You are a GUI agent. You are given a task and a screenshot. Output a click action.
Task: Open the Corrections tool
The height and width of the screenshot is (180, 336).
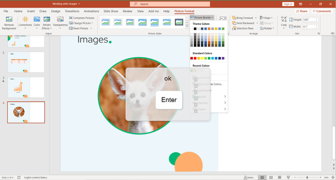click(25, 23)
